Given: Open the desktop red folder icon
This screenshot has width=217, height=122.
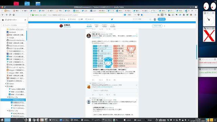Looking at the screenshot, I should pos(16,3).
